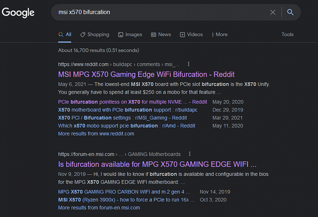The width and height of the screenshot is (318, 217).
Task: Open options menu for the reddit.com result
Action: pyautogui.click(x=189, y=64)
